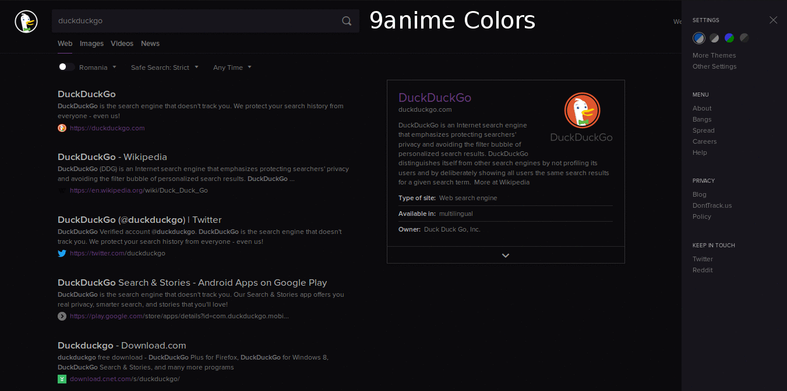The width and height of the screenshot is (787, 391).
Task: Click the Web search engine value
Action: (x=468, y=198)
